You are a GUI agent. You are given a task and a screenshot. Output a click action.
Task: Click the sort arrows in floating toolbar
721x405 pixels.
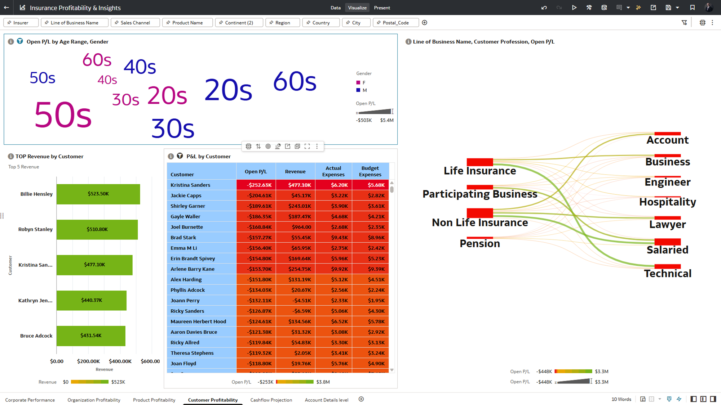pos(258,146)
